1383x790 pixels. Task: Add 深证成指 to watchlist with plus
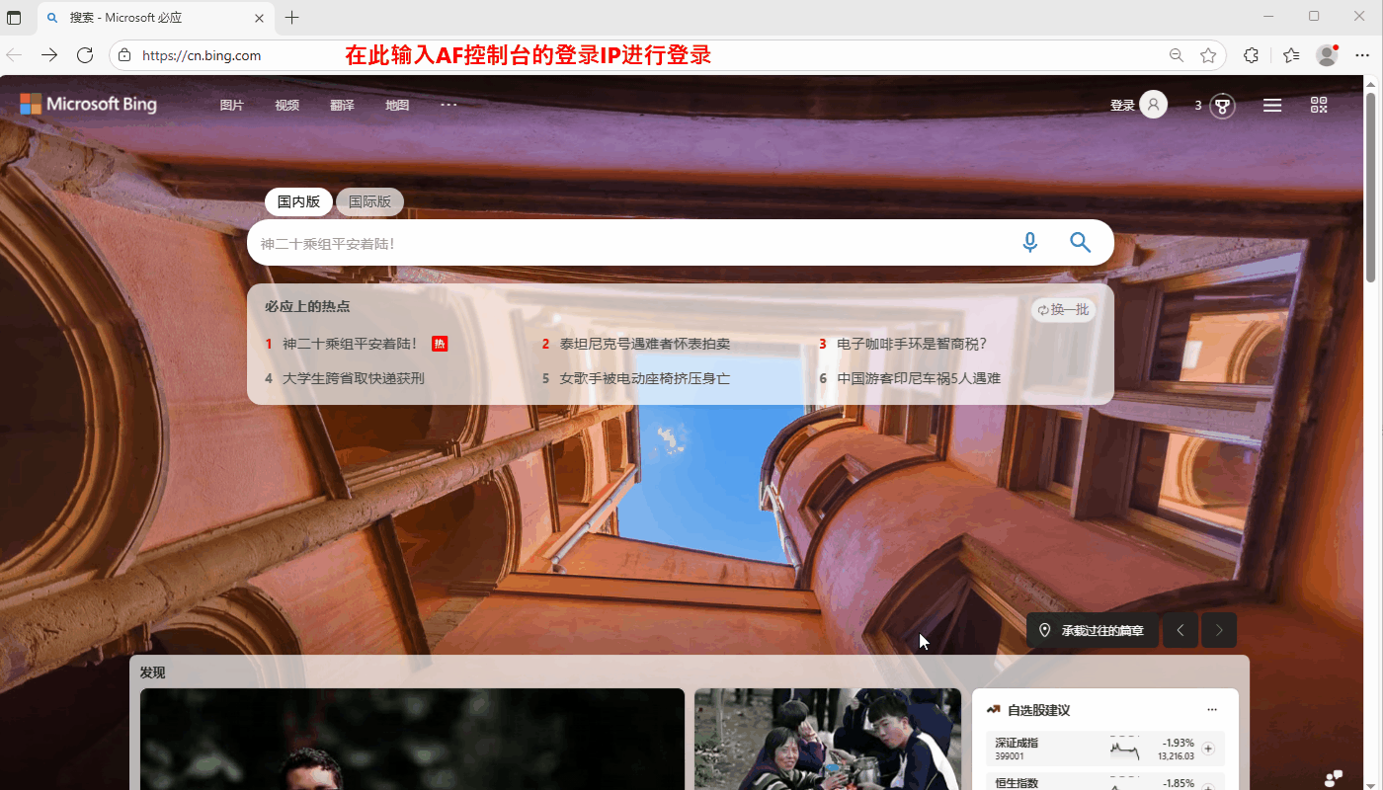click(1207, 749)
